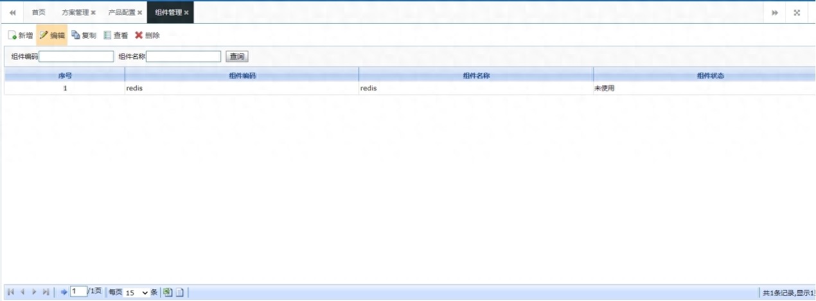Screen dimensions: 816x301
Task: Click the red X 删除 delete icon
Action: (x=139, y=35)
